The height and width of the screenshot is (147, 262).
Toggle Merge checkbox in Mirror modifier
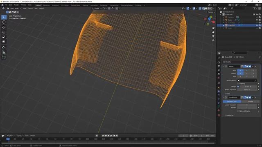(238, 87)
